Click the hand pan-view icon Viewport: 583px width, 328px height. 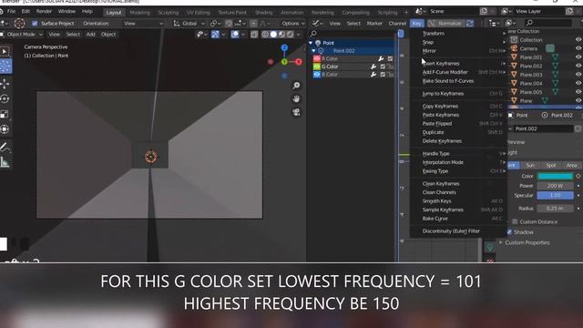coord(296,99)
